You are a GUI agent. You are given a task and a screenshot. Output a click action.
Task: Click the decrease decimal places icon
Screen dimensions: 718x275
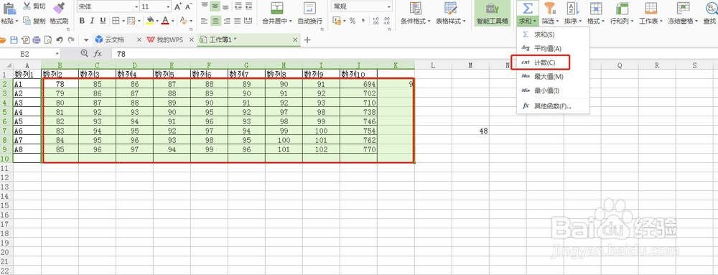(386, 21)
